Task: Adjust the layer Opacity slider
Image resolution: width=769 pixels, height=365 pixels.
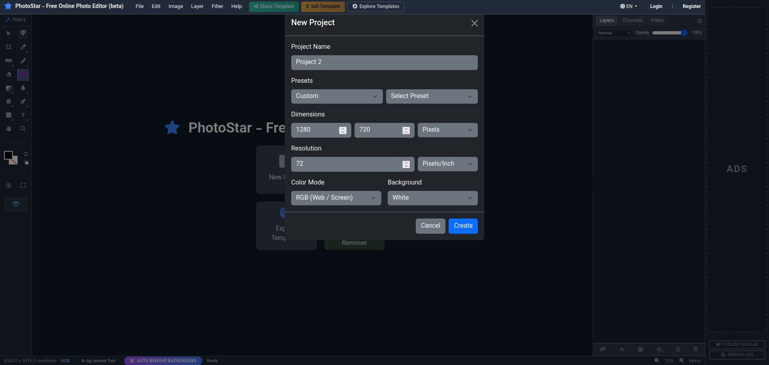Action: click(670, 33)
